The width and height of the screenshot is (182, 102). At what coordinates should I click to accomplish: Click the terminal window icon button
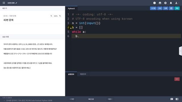[171, 8]
